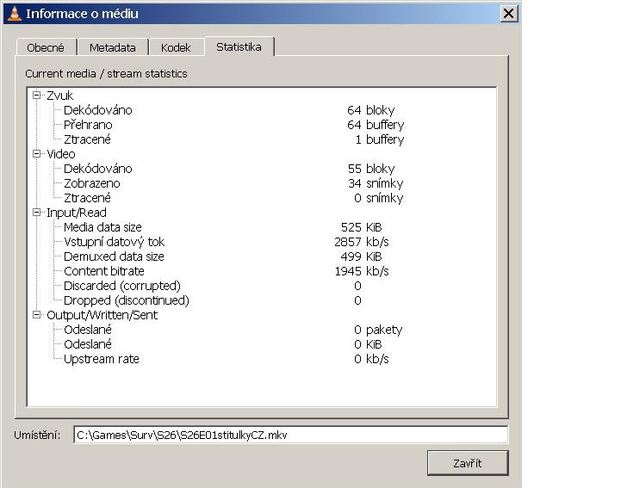Collapse the Video tree section

point(37,154)
